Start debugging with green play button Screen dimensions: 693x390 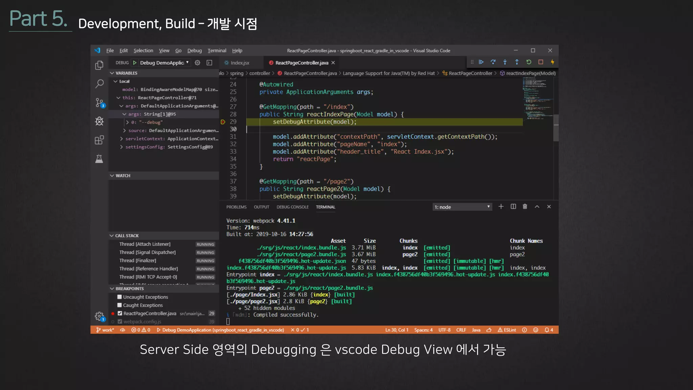point(135,63)
